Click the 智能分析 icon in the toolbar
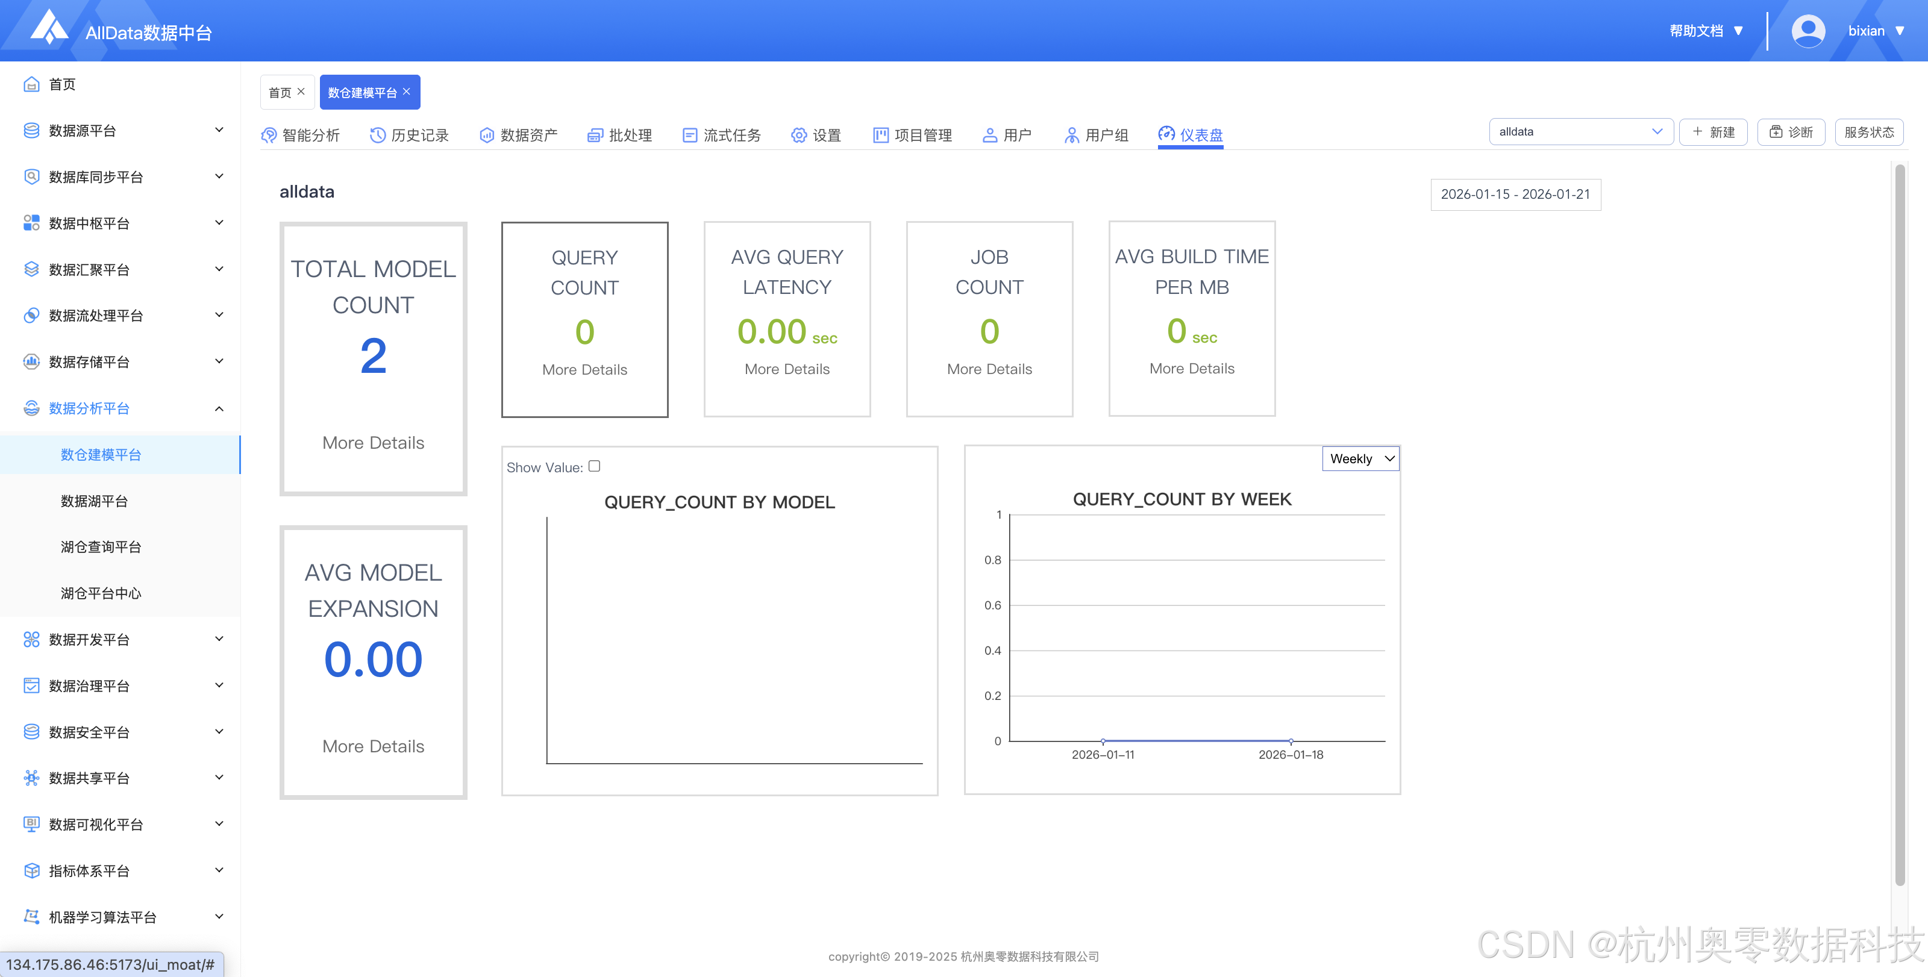Viewport: 1928px width, 977px height. click(x=269, y=135)
